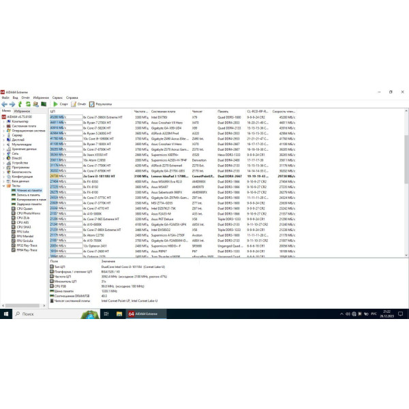Select the CPU AES test icon
Viewport: 409px width, 409px height.
(14, 222)
